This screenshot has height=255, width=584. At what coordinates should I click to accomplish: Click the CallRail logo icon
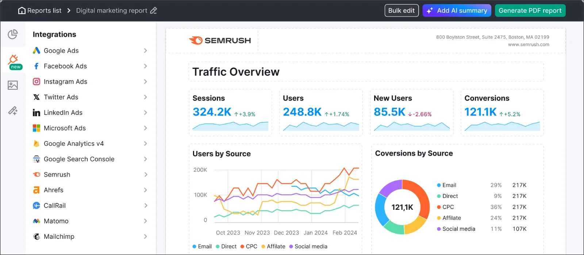[x=36, y=205]
